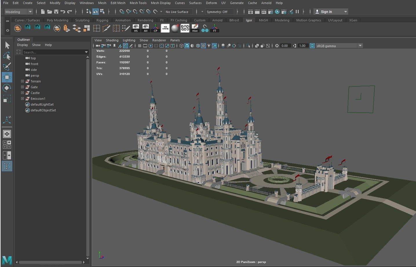Click the Hist shelf button

coord(195,28)
